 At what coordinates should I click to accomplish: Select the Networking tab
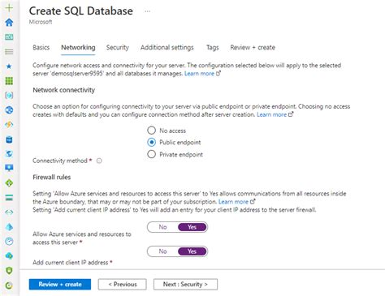pos(78,48)
